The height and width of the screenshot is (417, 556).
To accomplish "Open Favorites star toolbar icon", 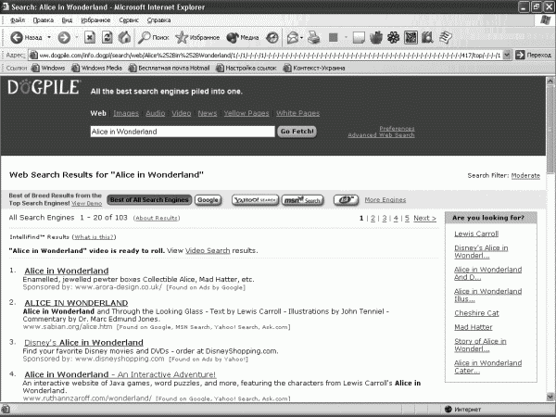I will (x=182, y=37).
